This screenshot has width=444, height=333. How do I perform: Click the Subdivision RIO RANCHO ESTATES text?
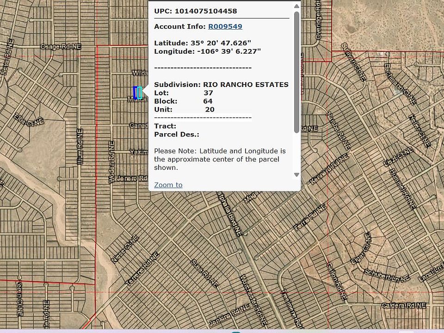tap(221, 85)
